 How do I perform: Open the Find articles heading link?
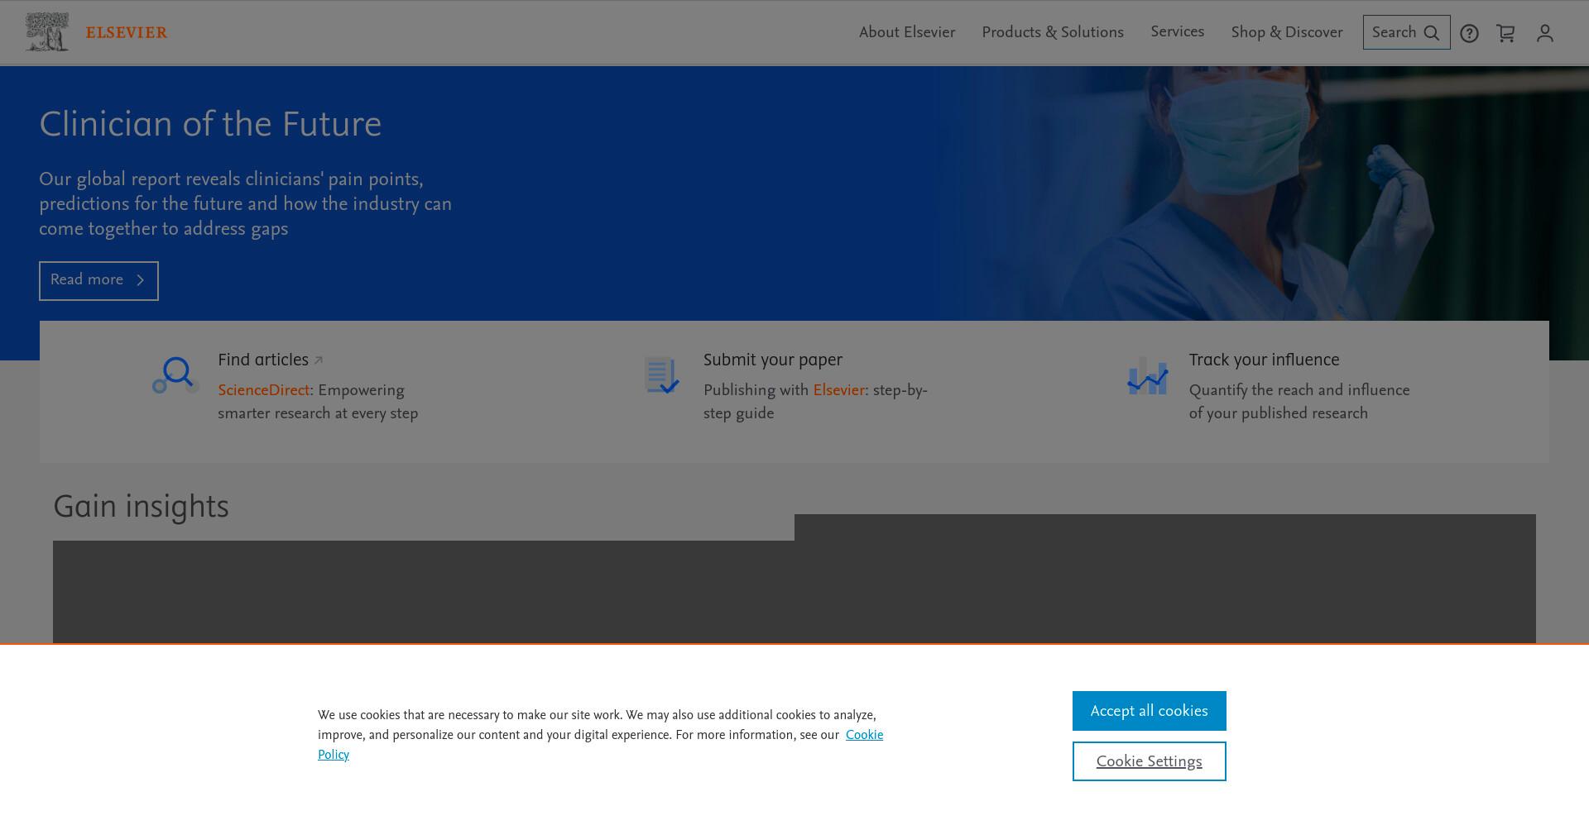[263, 360]
